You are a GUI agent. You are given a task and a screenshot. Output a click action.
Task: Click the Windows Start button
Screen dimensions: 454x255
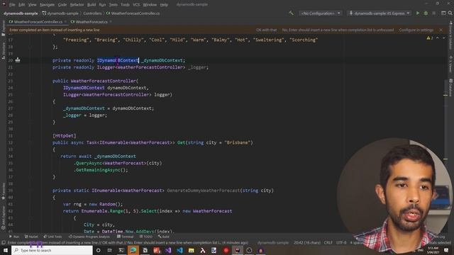click(x=6, y=250)
